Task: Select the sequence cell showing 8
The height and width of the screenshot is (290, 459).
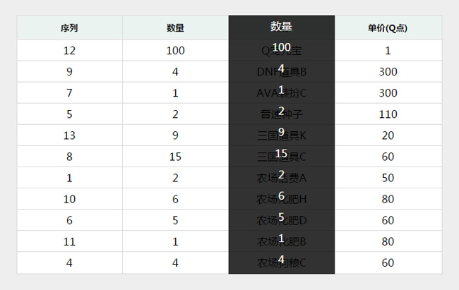Action: point(69,157)
